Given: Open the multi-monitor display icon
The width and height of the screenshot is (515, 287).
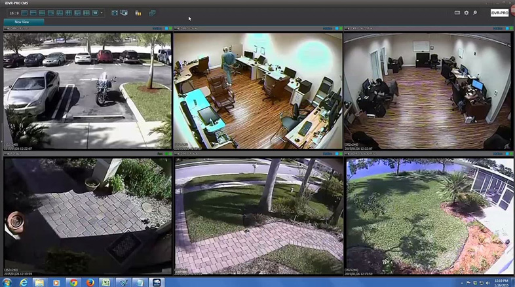Looking at the screenshot, I should pyautogui.click(x=124, y=12).
